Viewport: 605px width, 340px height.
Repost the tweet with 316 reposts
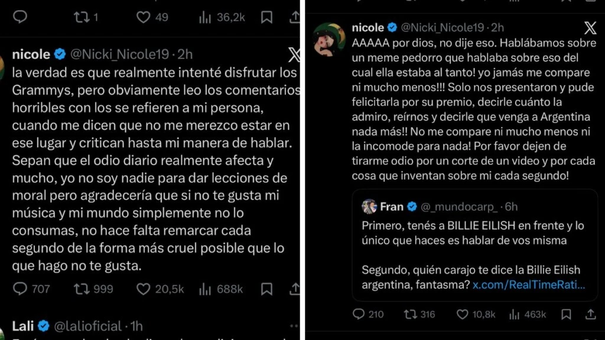(411, 314)
